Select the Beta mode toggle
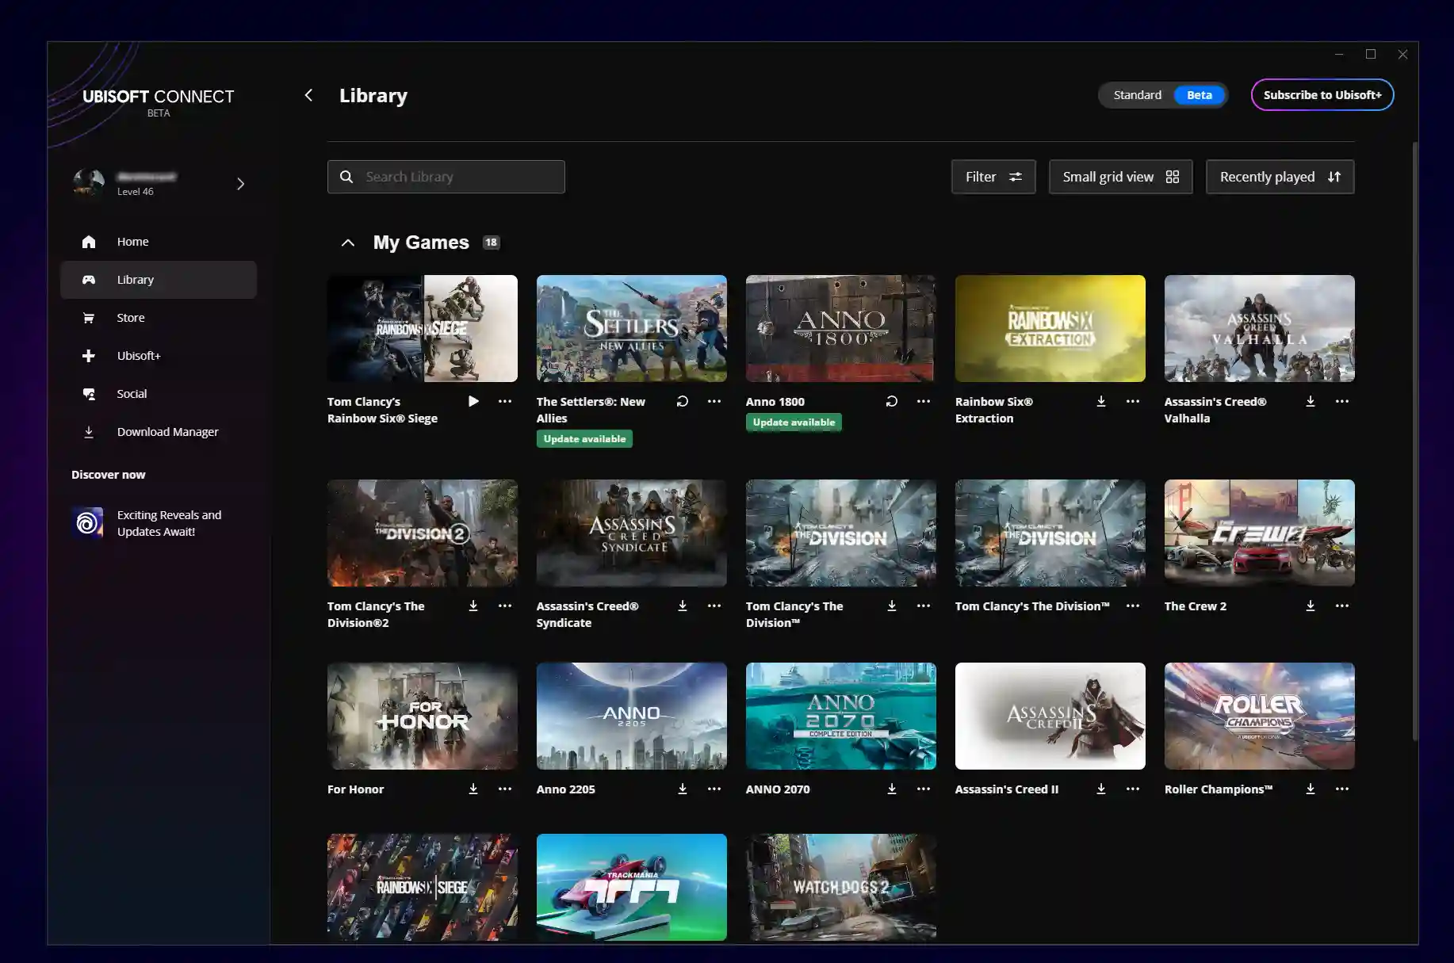The height and width of the screenshot is (963, 1454). click(x=1199, y=95)
